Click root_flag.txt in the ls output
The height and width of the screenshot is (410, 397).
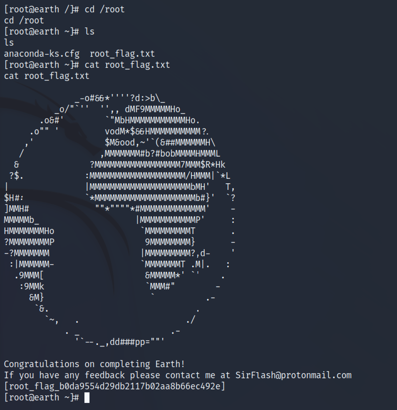tap(122, 54)
